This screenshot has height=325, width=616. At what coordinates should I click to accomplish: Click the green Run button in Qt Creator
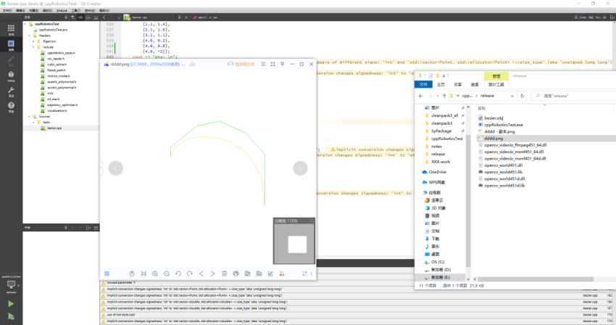click(11, 304)
